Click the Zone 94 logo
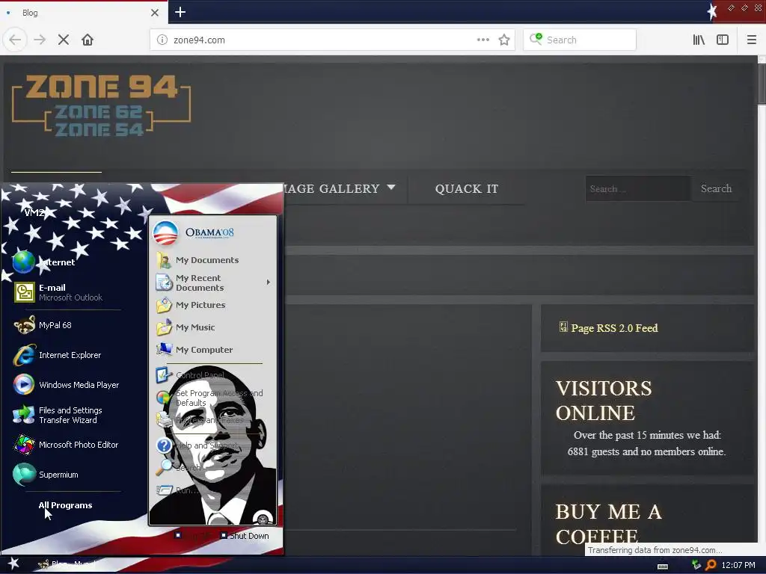Viewport: 766px width, 574px height. point(101,105)
